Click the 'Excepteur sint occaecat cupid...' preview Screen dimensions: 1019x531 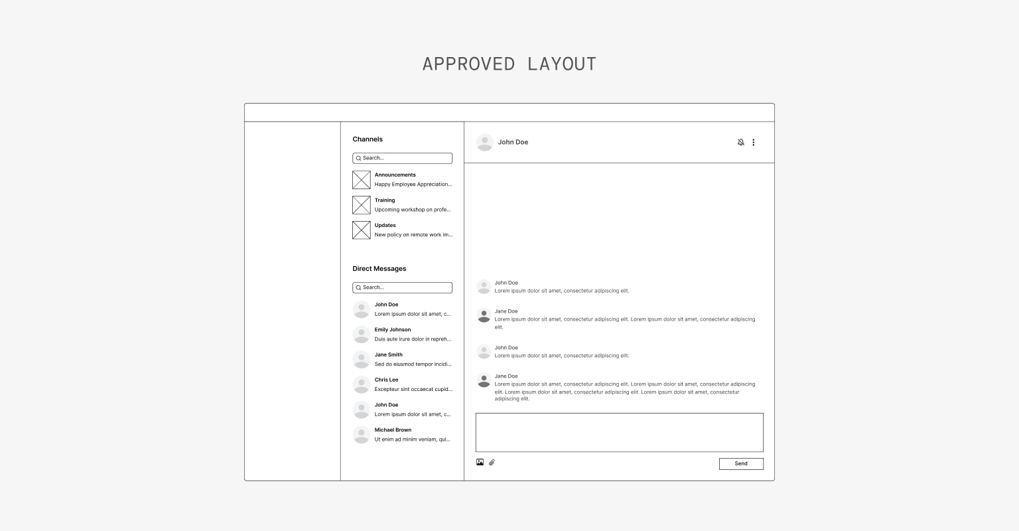413,390
